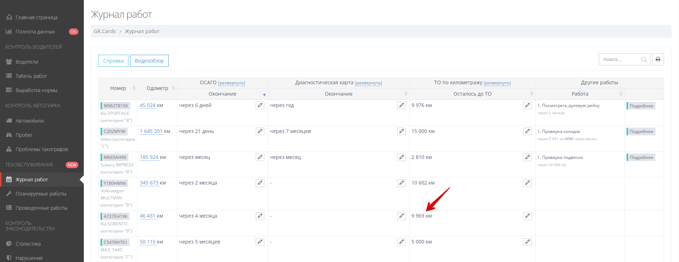Screen dimensions: 679x262
Task: Open Автомобили section in sidebar
Action: 30,121
